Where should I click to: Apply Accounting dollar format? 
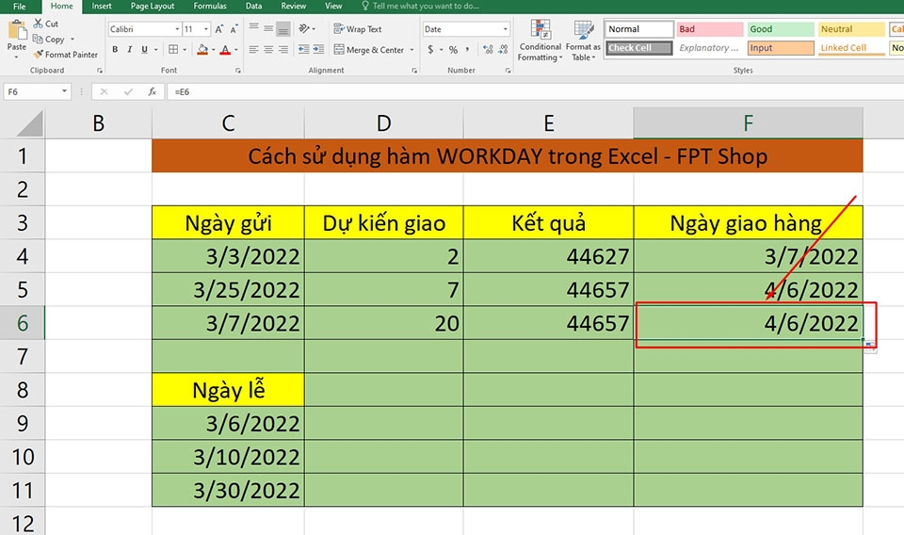tap(430, 50)
